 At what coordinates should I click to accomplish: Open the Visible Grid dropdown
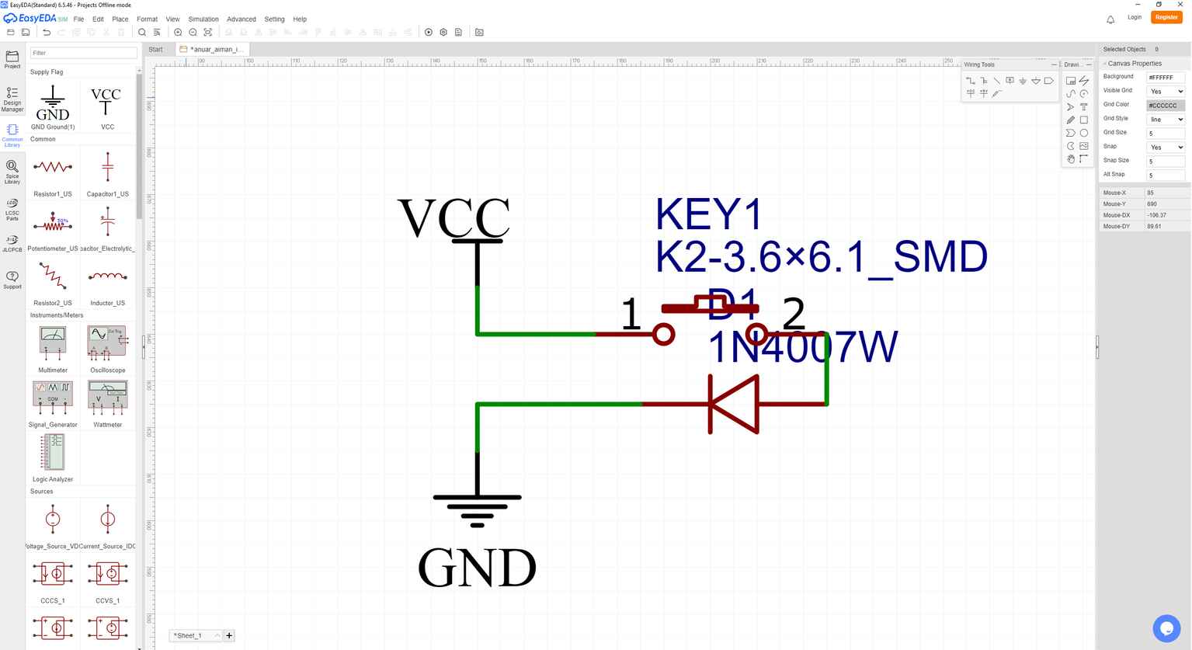coord(1166,92)
